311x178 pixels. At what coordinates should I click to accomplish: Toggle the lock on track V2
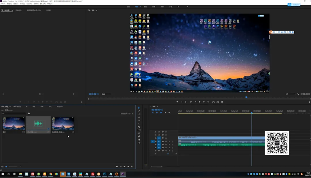[156, 135]
